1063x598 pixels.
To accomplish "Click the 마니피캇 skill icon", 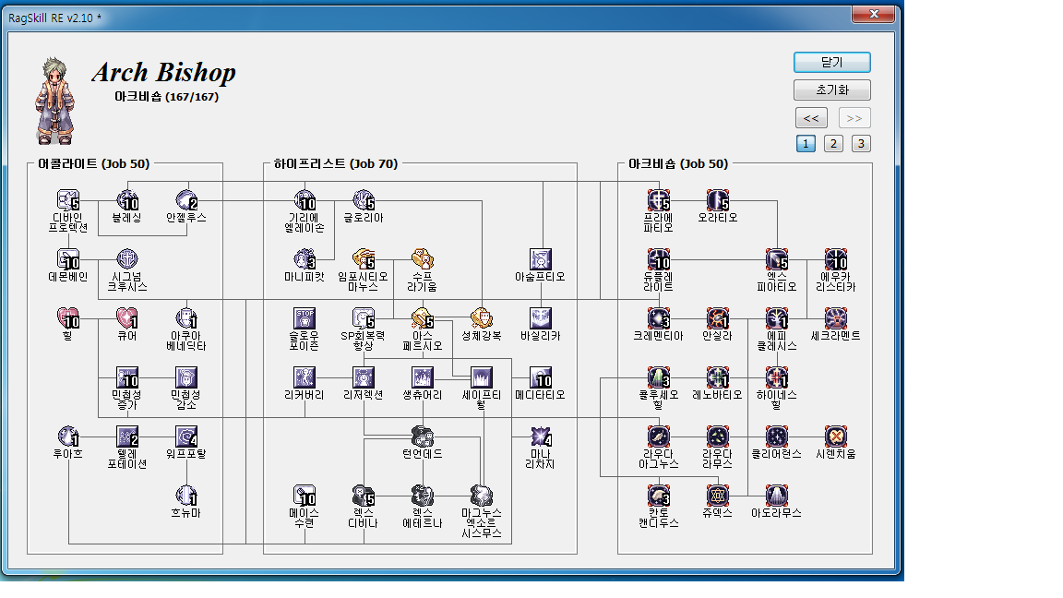I will pyautogui.click(x=305, y=259).
